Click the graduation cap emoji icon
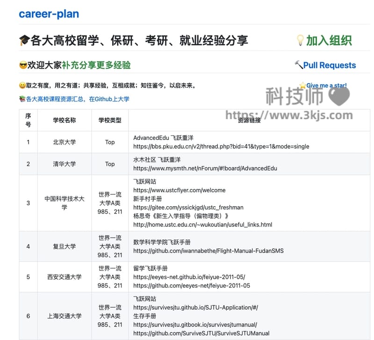The image size is (374, 340). [24, 40]
